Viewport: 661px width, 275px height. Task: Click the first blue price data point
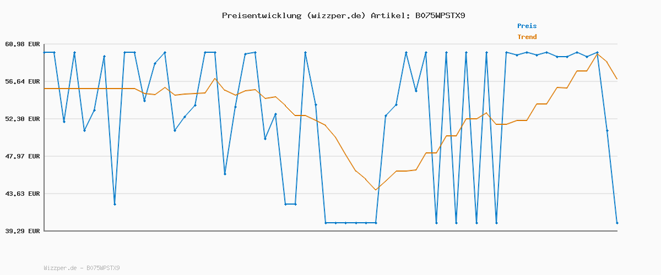tap(45, 52)
